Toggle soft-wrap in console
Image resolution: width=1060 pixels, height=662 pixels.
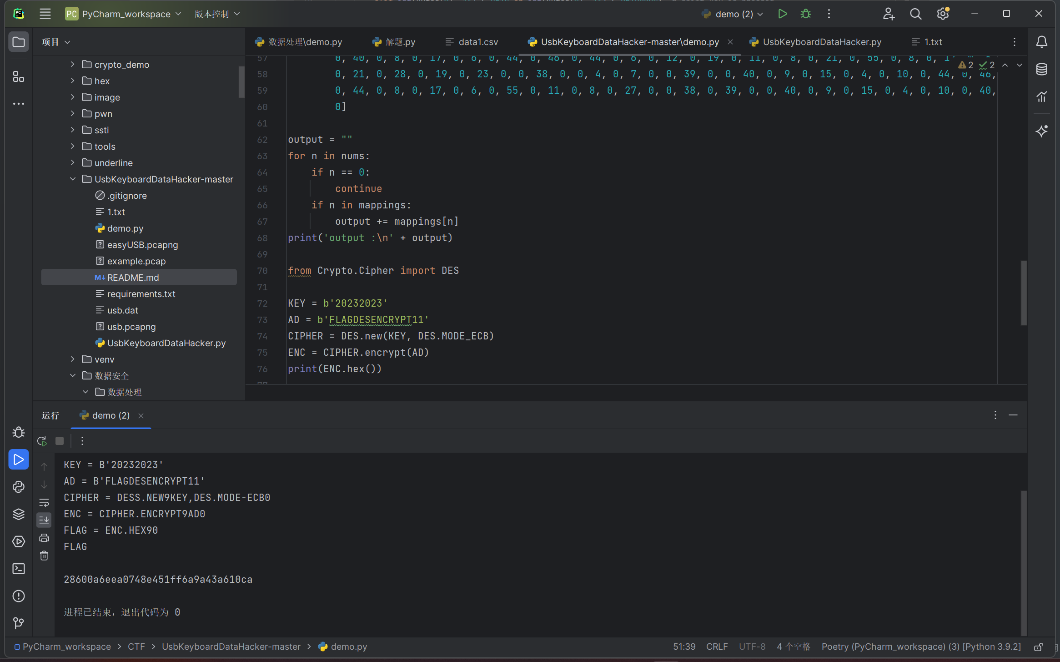click(x=44, y=503)
